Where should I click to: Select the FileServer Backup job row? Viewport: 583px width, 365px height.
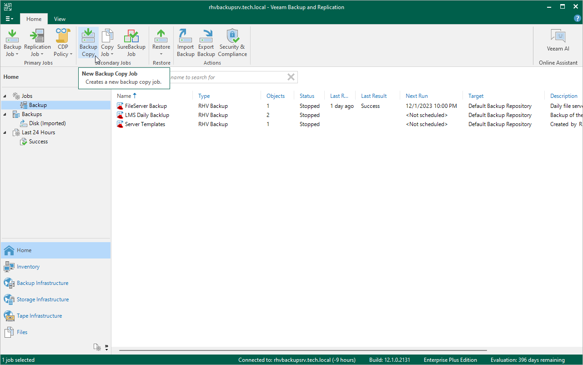tap(347, 106)
